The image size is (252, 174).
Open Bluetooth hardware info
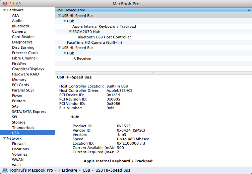[x=20, y=26]
